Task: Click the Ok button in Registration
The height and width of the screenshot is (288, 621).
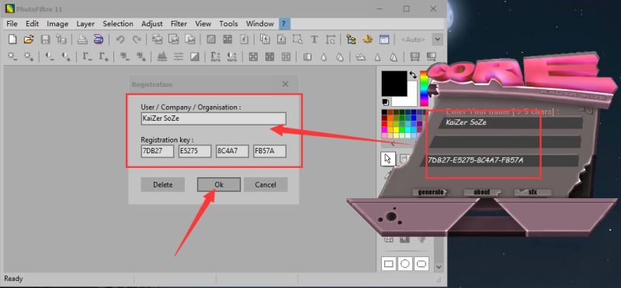Action: 219,184
